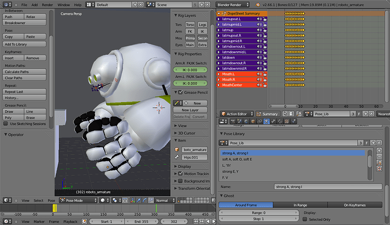Open the World properties tab
Screen dimensions: 390x225
(x=246, y=121)
